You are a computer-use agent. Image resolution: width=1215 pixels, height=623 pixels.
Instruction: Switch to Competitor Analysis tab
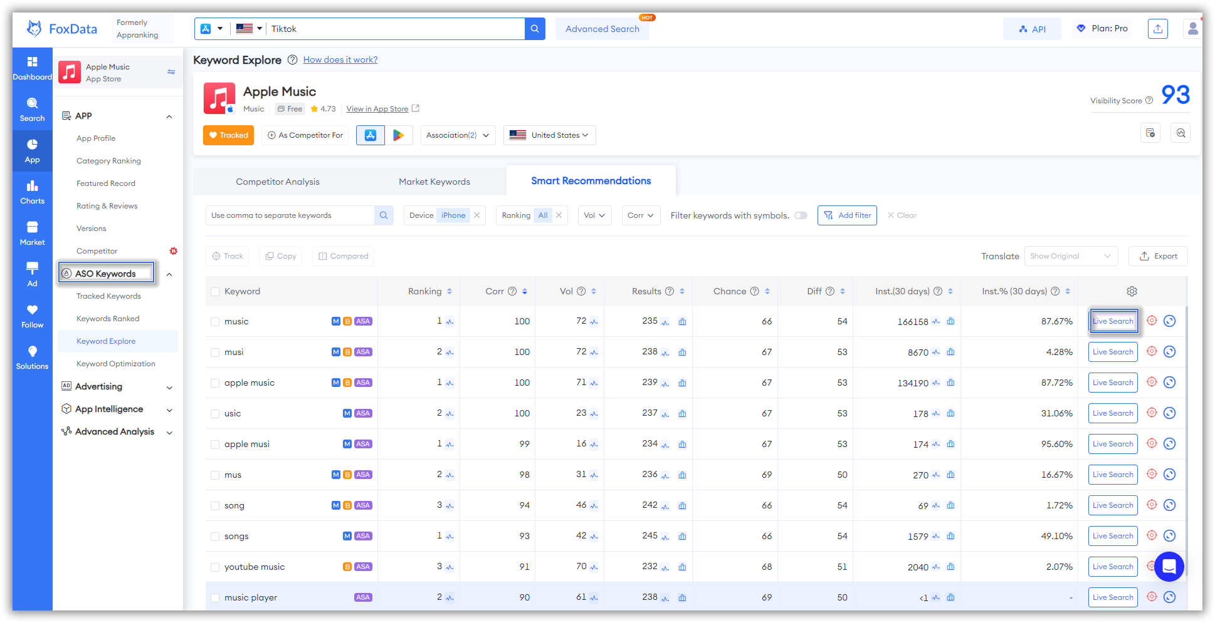278,182
